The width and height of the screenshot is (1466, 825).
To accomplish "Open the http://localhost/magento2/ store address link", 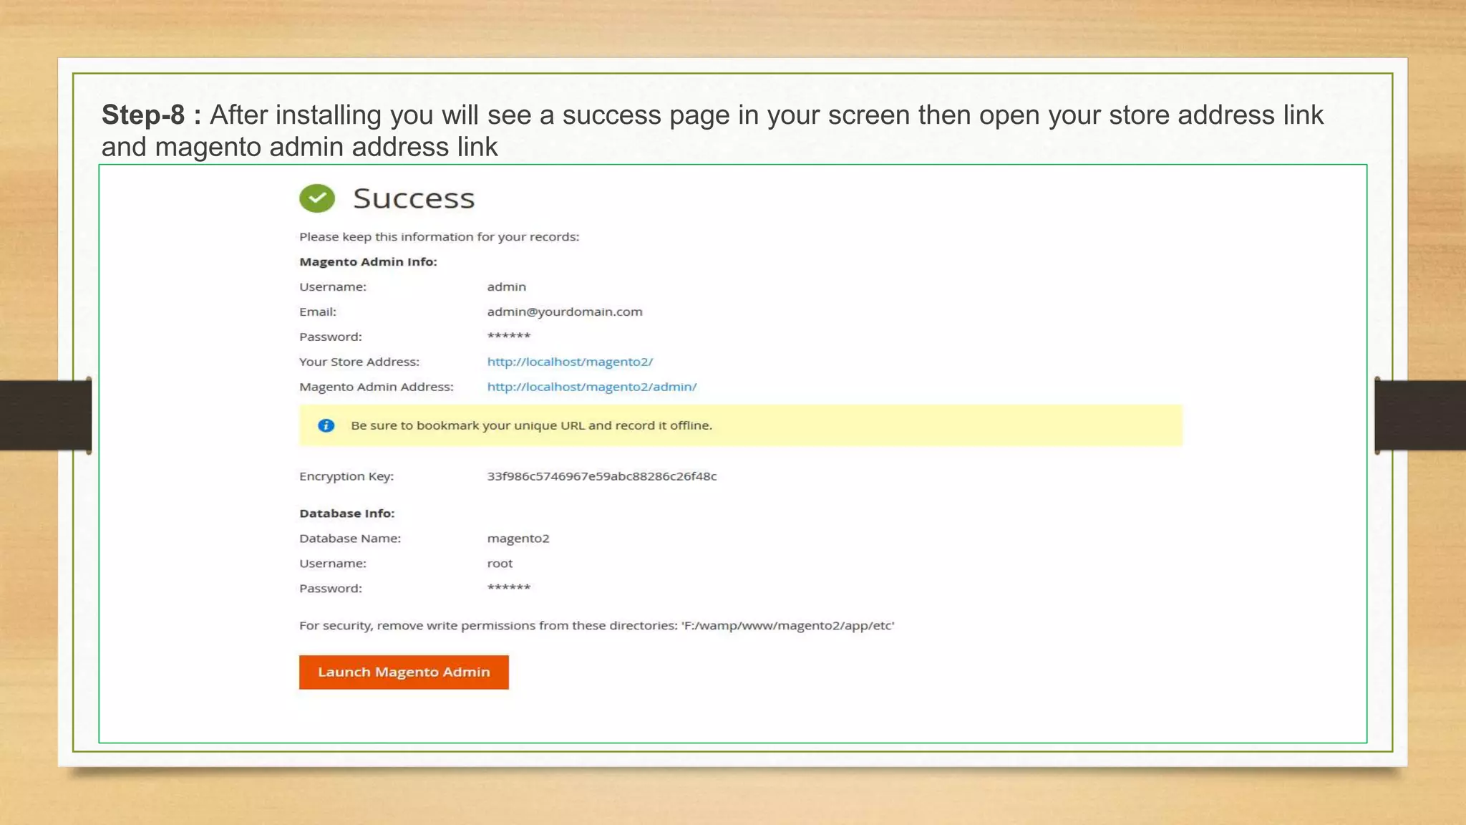I will click(570, 362).
